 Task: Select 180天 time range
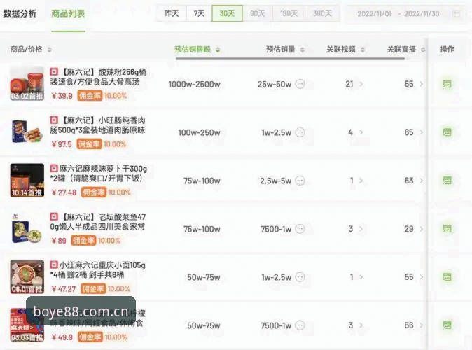(x=289, y=13)
